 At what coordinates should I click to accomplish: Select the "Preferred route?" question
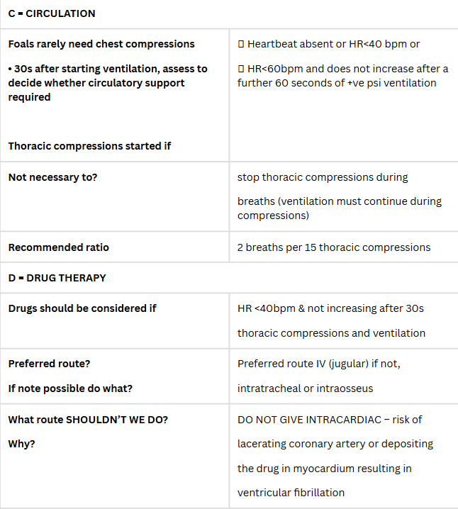click(x=49, y=364)
